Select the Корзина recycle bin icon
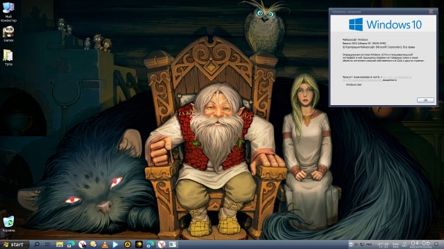This screenshot has width=444, height=249. point(8,224)
